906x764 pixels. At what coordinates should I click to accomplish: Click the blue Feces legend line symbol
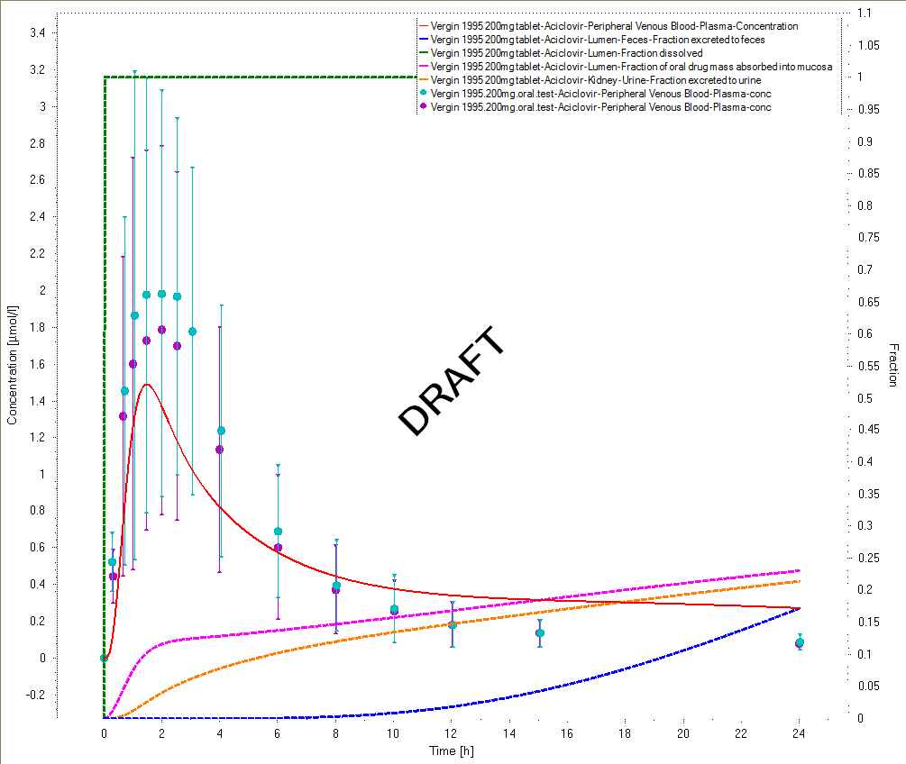click(x=425, y=40)
